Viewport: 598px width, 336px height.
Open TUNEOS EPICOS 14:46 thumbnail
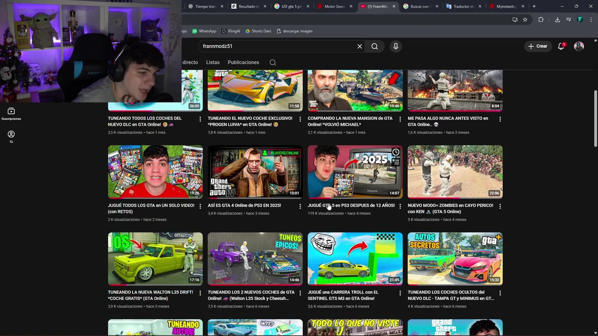click(x=255, y=259)
